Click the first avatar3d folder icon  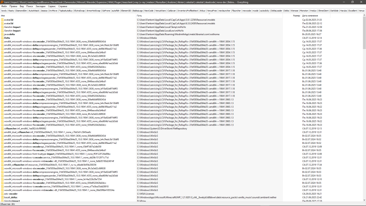point(2,19)
